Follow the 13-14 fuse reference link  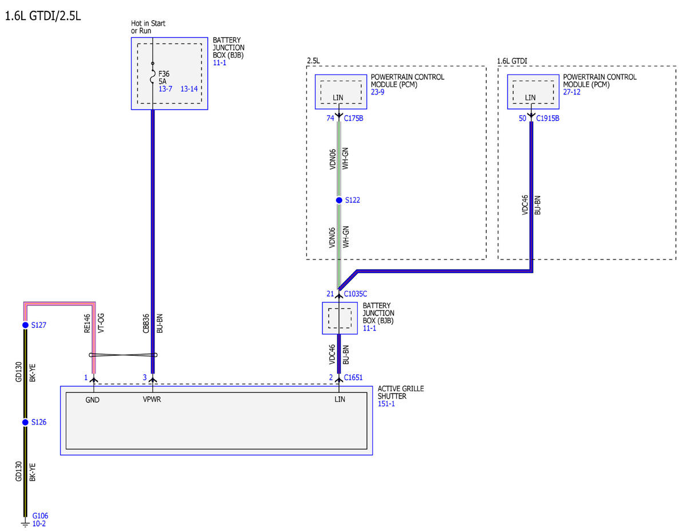click(189, 89)
